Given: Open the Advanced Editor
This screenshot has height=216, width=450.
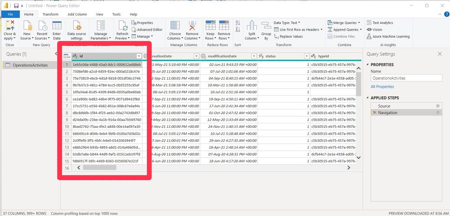Looking at the screenshot, I should coord(147,30).
